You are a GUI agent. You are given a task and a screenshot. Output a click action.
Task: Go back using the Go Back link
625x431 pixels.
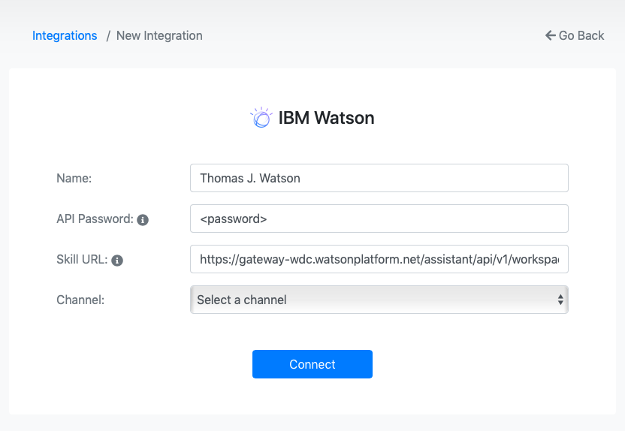point(575,35)
